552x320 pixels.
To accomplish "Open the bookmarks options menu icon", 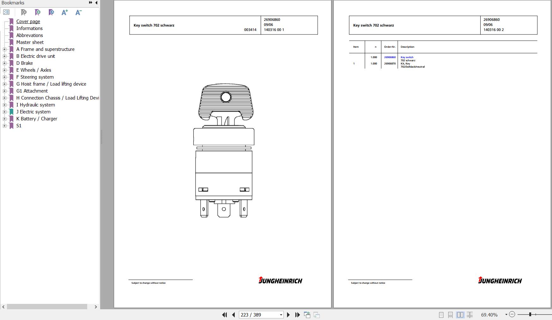I will tap(6, 12).
